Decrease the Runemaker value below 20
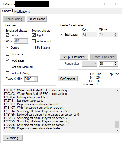The height and width of the screenshot is (143, 122). tap(116, 65)
